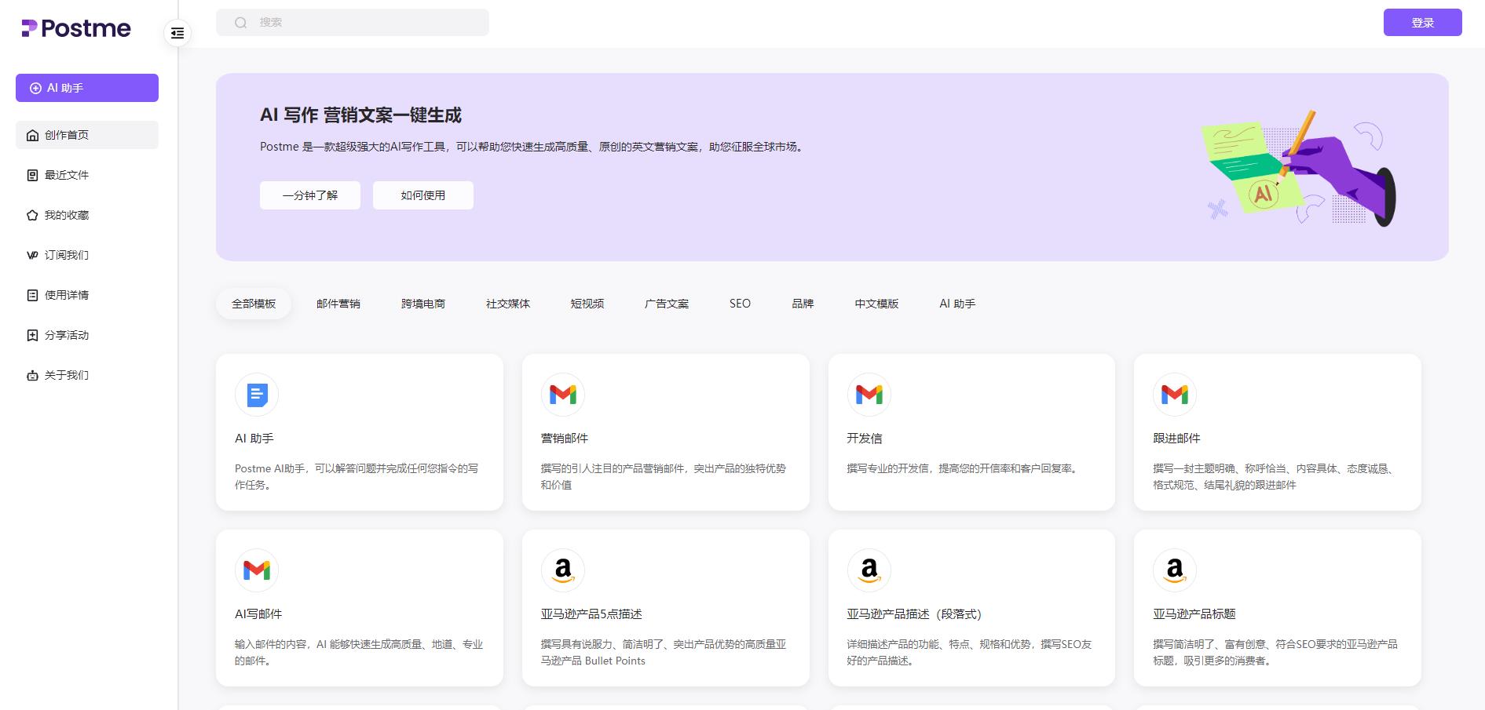The image size is (1485, 710).
Task: Switch to the 邮件营销 tab
Action: coord(338,304)
